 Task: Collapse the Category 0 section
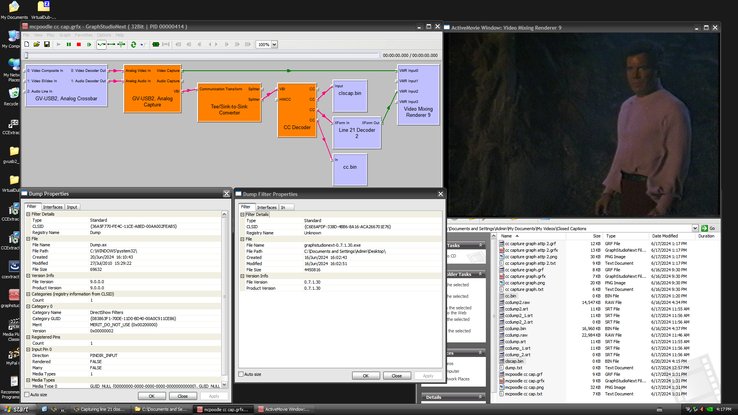coord(28,306)
